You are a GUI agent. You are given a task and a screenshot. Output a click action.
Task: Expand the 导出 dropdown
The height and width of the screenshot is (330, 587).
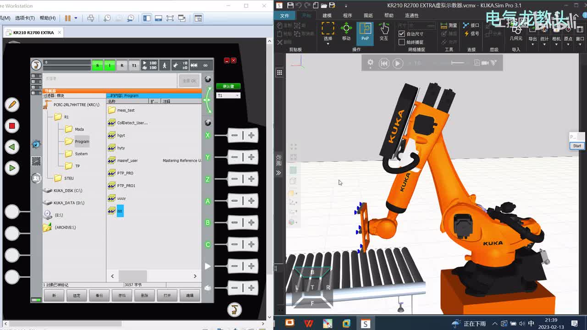coord(532,44)
